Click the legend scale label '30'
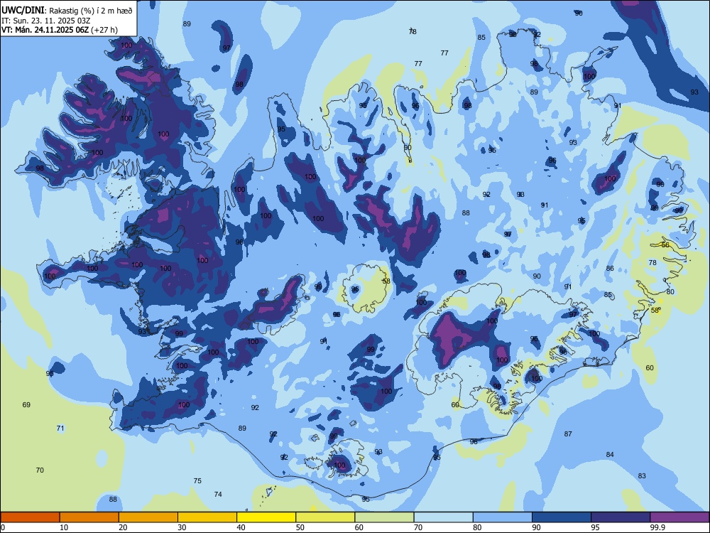Screen dimensions: 710x533 click(x=182, y=527)
